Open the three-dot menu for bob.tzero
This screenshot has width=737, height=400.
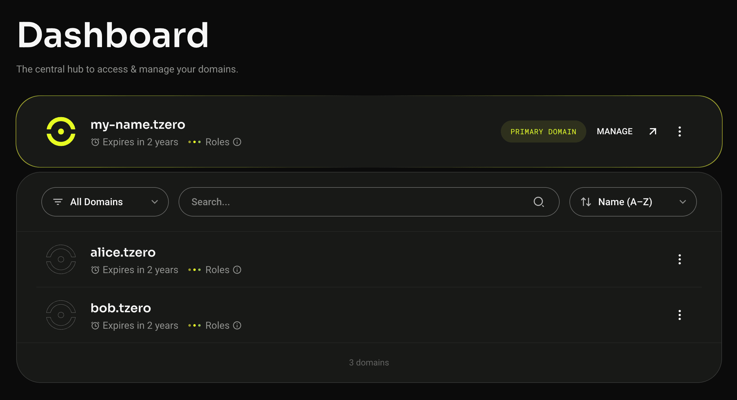click(679, 315)
